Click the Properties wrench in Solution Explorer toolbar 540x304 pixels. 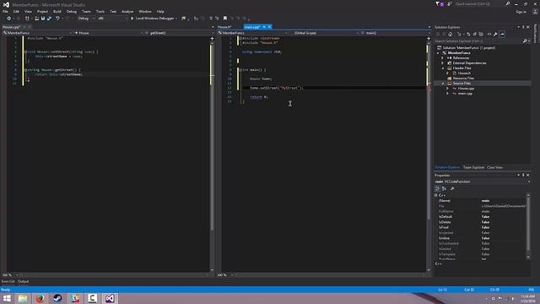pos(495,34)
